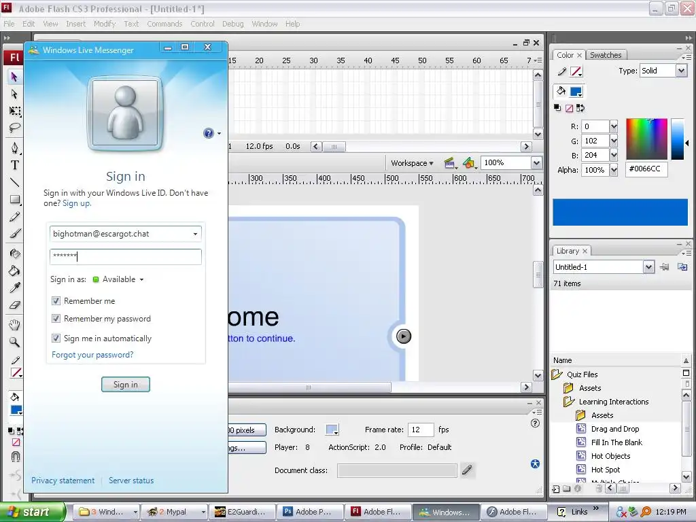The image size is (696, 522).
Task: Open the Server status link
Action: click(x=131, y=481)
